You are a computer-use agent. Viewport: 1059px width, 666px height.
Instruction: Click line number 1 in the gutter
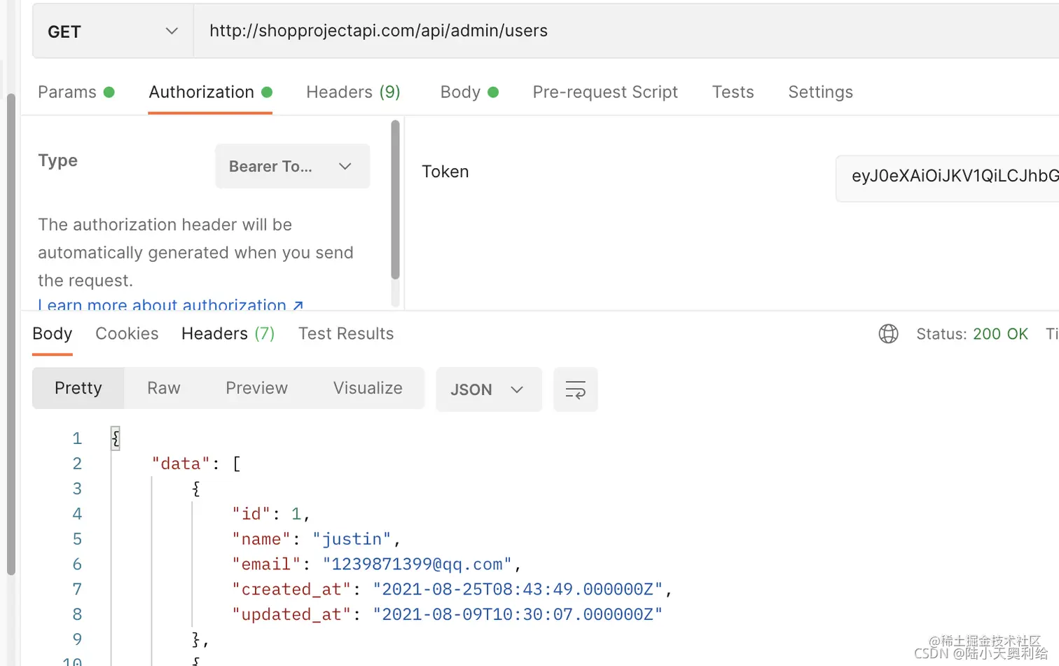[77, 438]
